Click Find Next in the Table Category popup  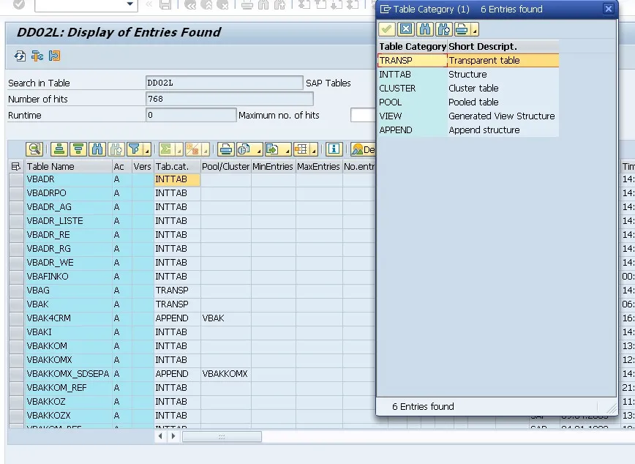(x=444, y=29)
